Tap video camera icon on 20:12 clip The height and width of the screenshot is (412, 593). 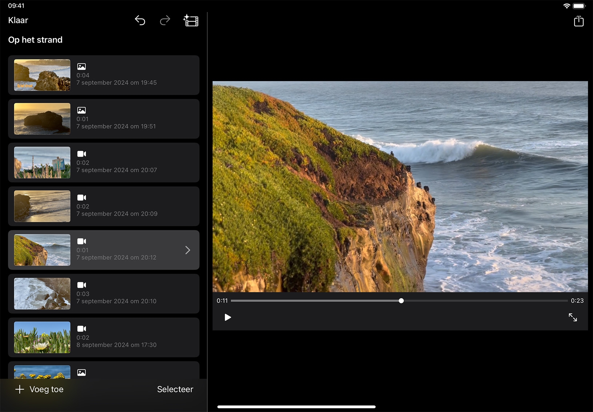point(82,241)
